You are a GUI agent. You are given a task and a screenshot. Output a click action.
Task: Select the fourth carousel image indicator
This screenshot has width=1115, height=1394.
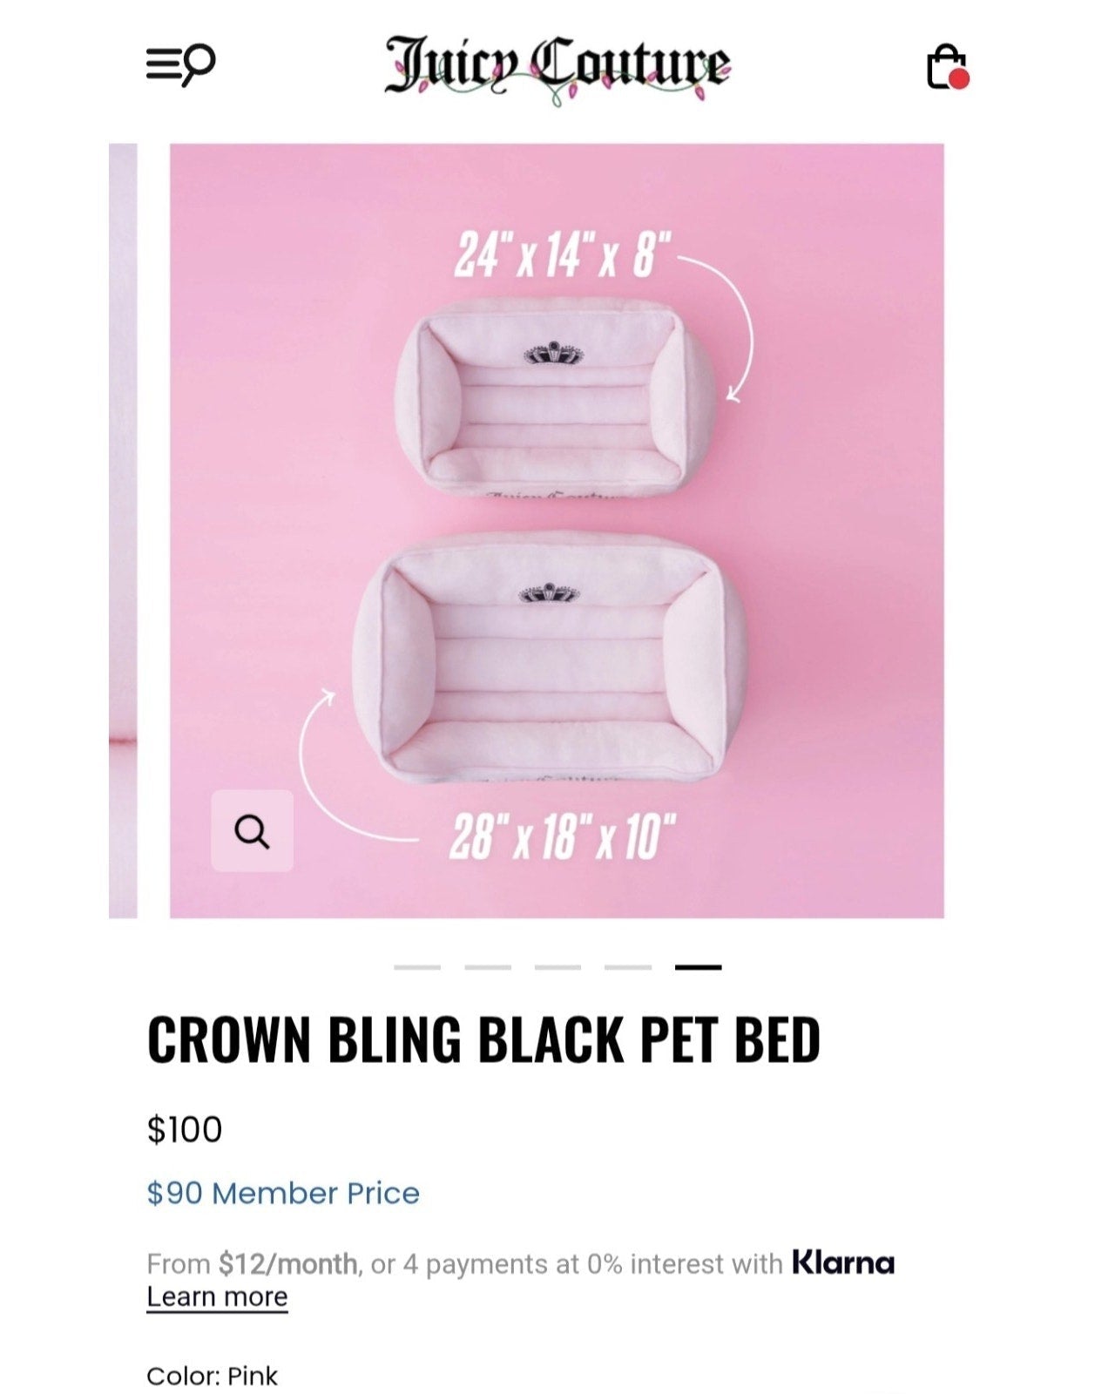tap(628, 967)
